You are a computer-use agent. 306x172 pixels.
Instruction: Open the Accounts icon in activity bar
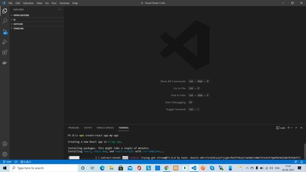tap(5, 144)
